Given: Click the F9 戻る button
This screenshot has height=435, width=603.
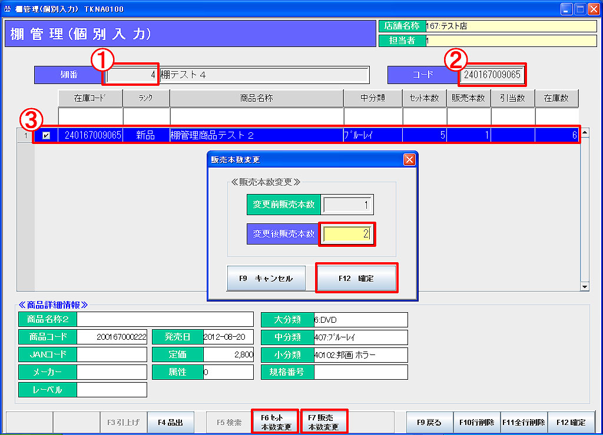Looking at the screenshot, I should click(429, 422).
